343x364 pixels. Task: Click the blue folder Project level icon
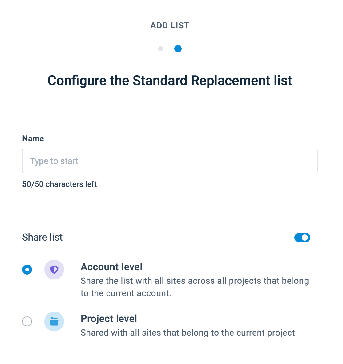[x=54, y=321]
